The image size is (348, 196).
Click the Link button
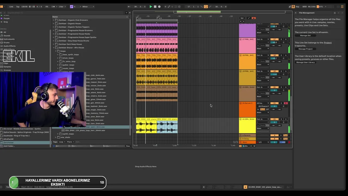coord(11,7)
